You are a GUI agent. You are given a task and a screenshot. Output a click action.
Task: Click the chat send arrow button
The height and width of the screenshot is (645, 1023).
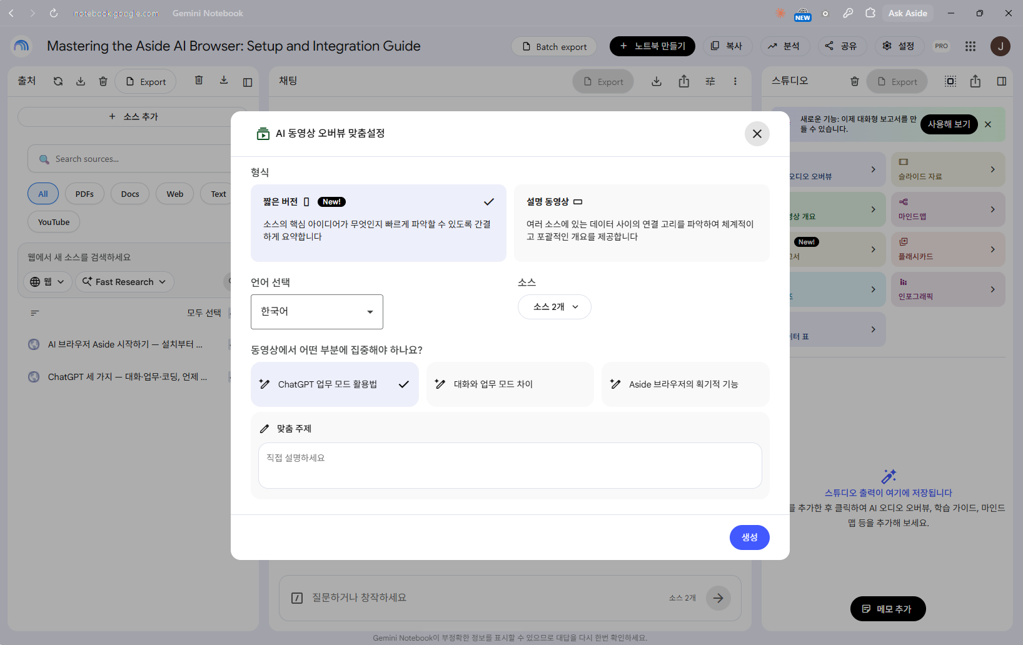tap(718, 598)
